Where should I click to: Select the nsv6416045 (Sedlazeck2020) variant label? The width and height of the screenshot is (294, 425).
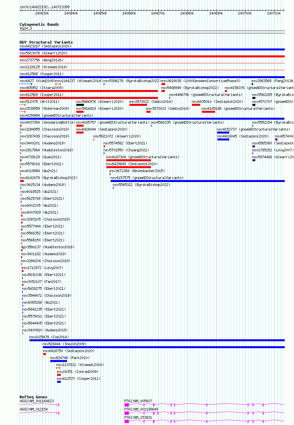click(x=243, y=136)
